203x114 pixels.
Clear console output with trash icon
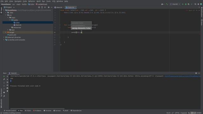[7, 91]
